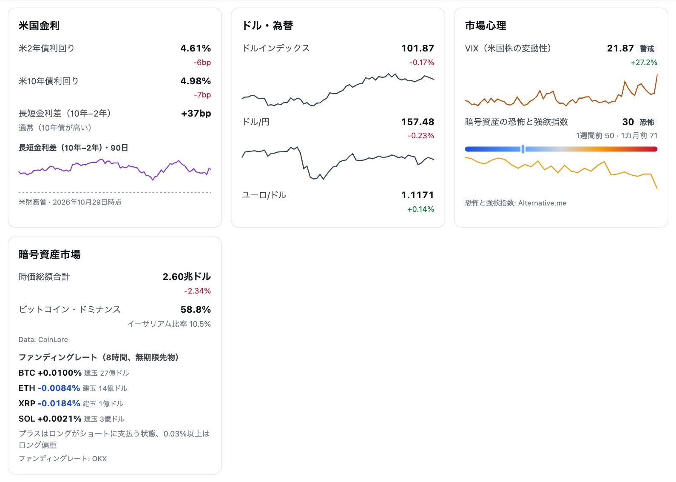This screenshot has height=482, width=676.
Task: Click the ドル・為替 card heading
Action: coord(267,26)
